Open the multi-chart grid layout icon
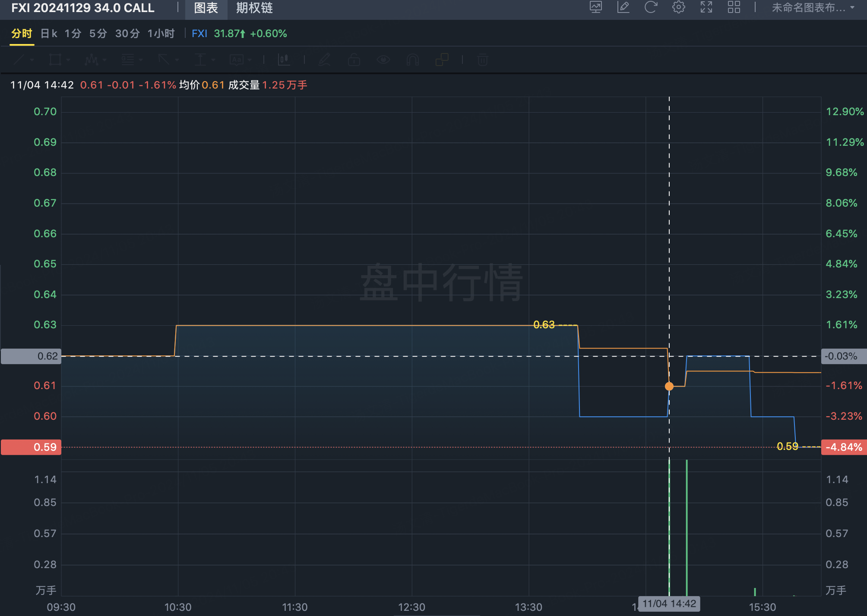The width and height of the screenshot is (867, 616). click(734, 7)
